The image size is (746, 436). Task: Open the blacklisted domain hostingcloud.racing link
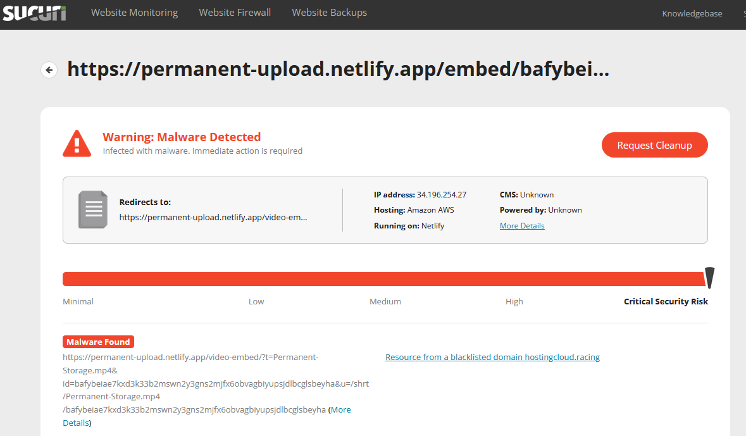(492, 358)
